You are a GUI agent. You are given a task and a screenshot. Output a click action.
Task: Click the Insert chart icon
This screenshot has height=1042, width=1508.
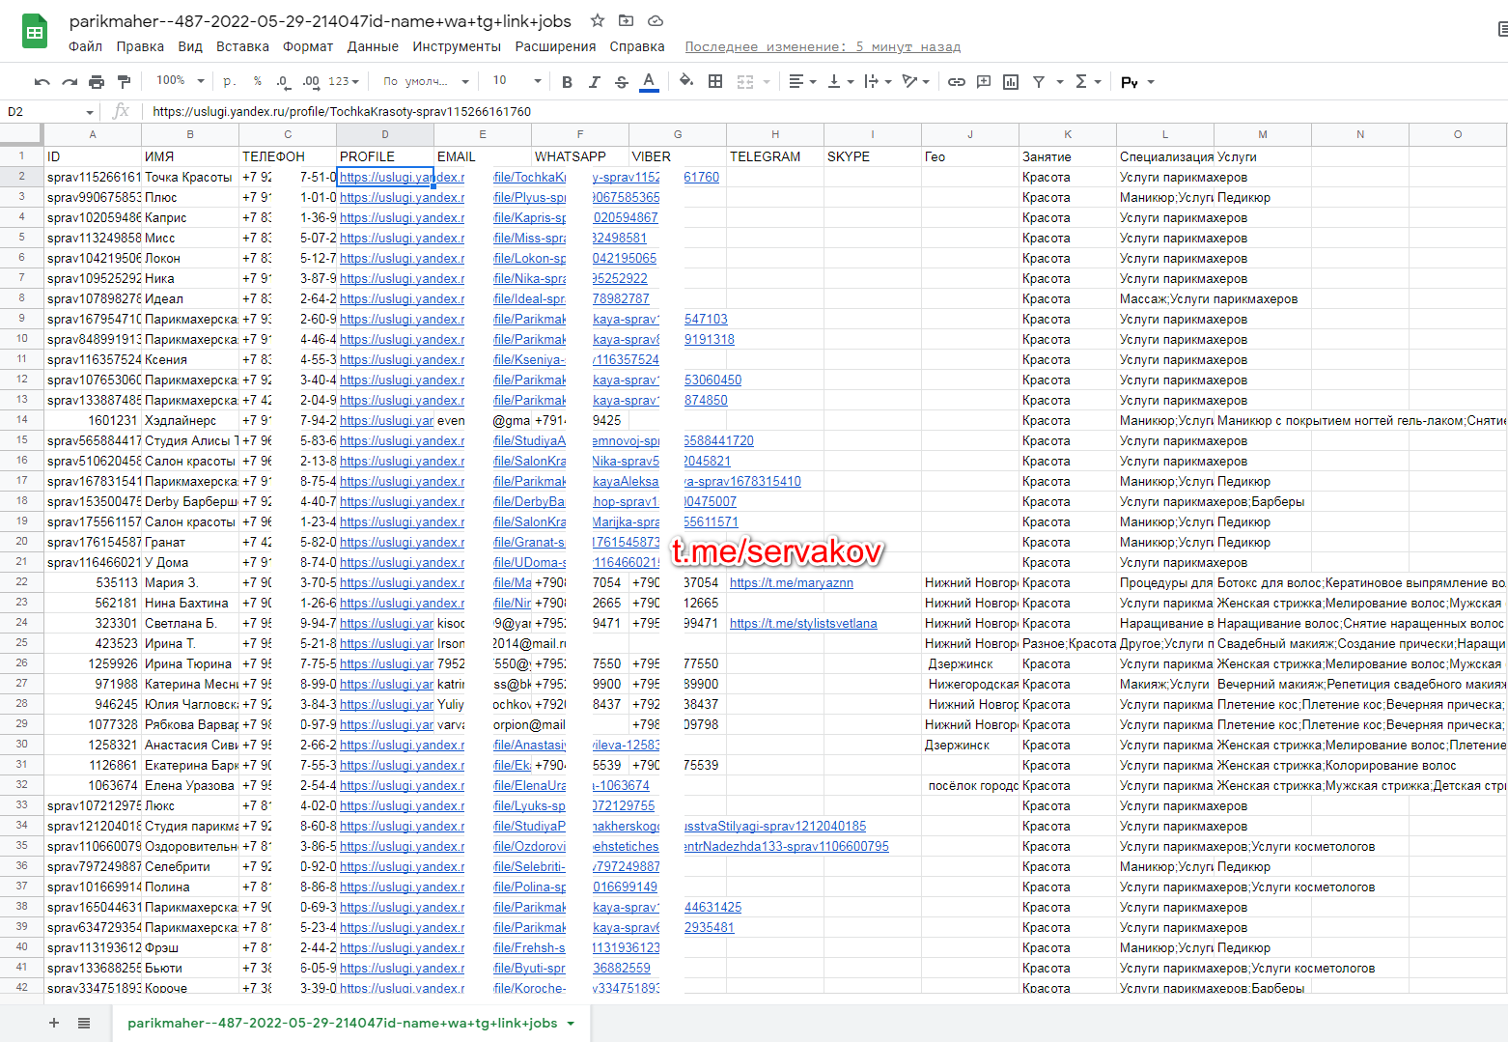(1011, 82)
